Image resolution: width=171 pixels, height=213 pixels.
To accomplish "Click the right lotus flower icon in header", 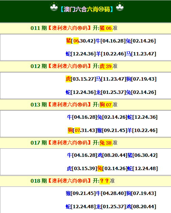I will coord(120,7).
